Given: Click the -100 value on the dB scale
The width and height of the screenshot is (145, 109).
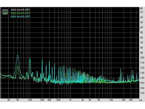Looking at the screenshot, I should pyautogui.click(x=142, y=58).
